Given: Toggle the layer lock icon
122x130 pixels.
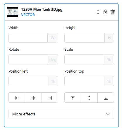Looking at the screenshot, I should point(105,12).
